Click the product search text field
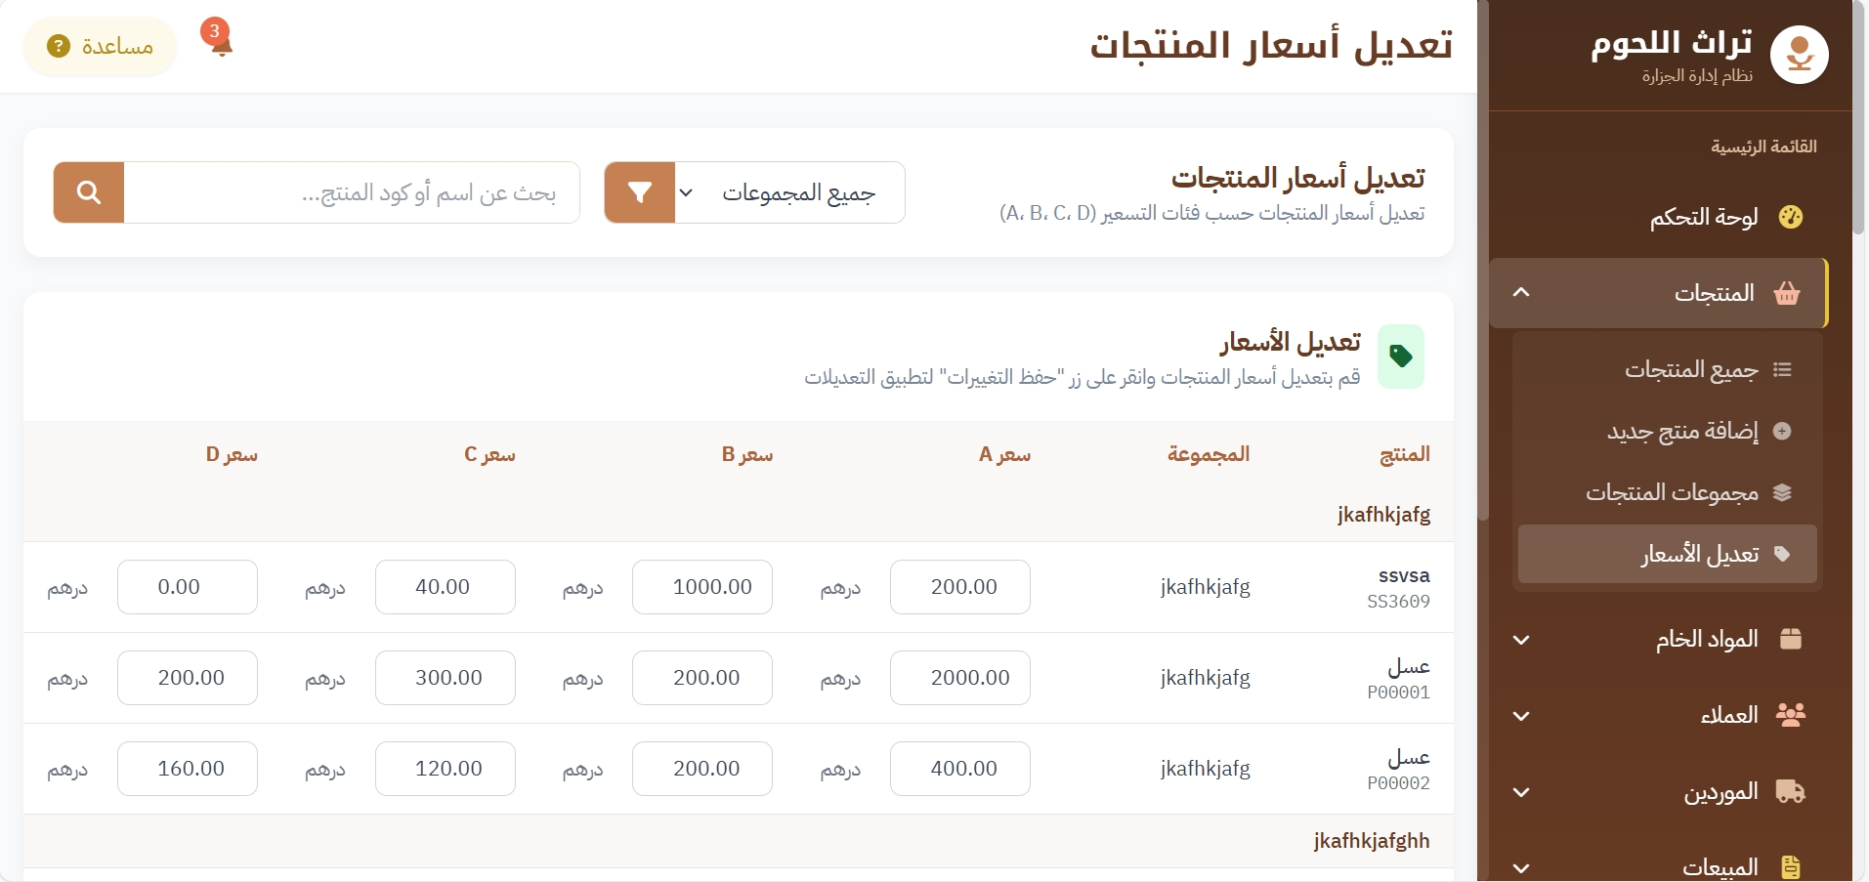 point(352,192)
